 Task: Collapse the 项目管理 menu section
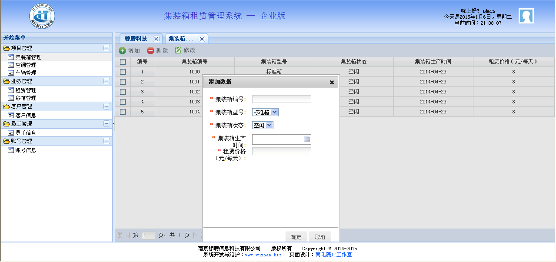pyautogui.click(x=107, y=48)
